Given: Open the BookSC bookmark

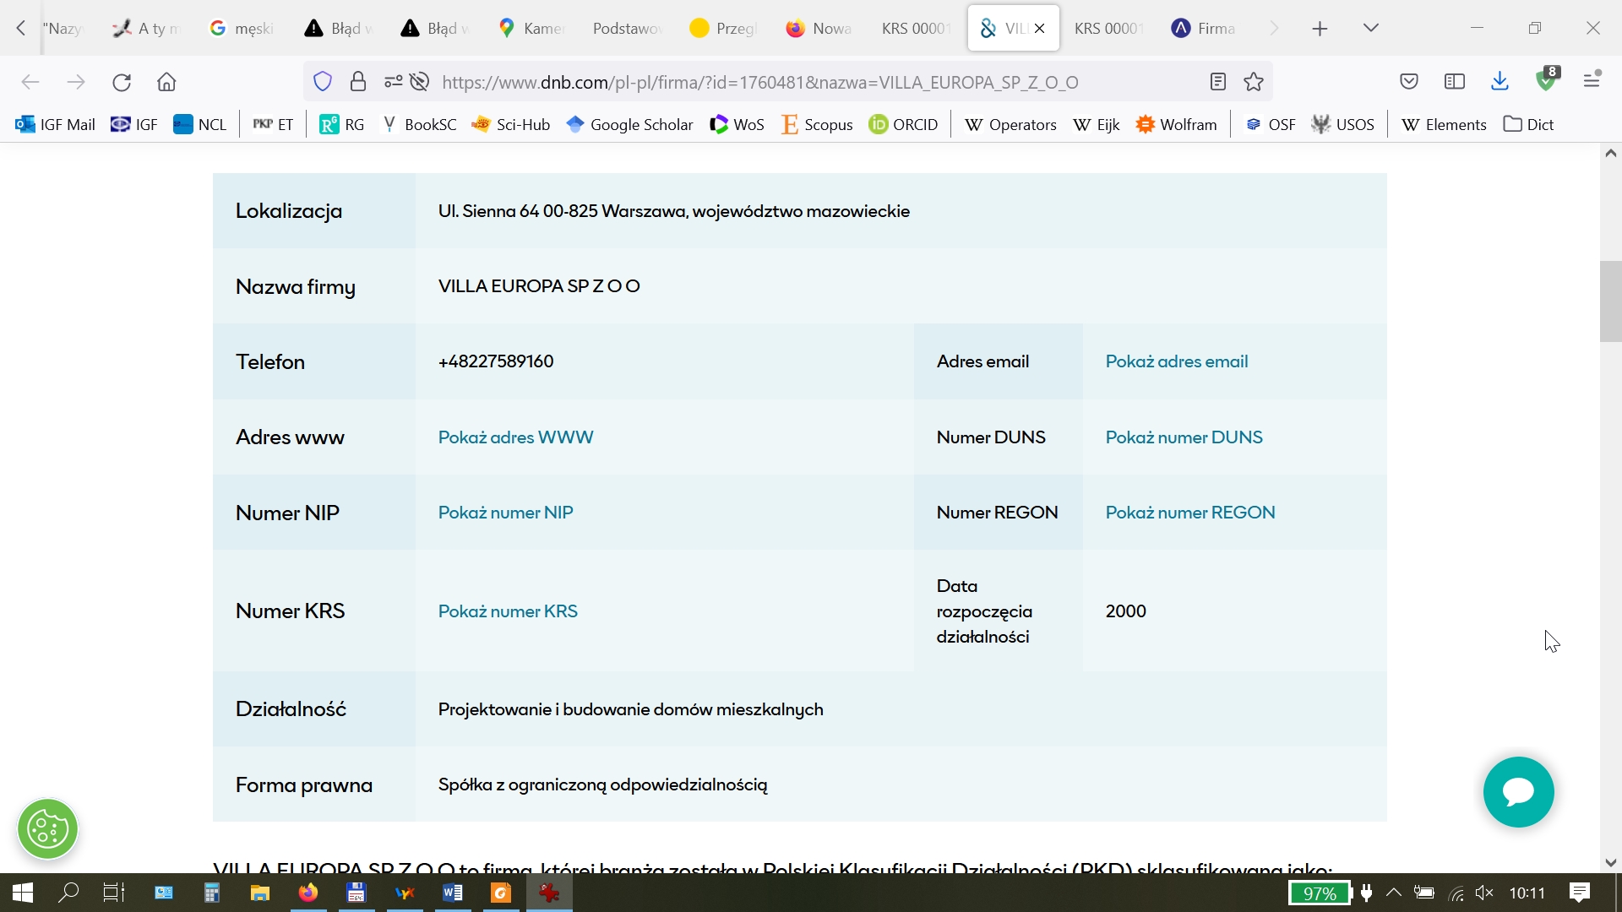Looking at the screenshot, I should click(419, 124).
